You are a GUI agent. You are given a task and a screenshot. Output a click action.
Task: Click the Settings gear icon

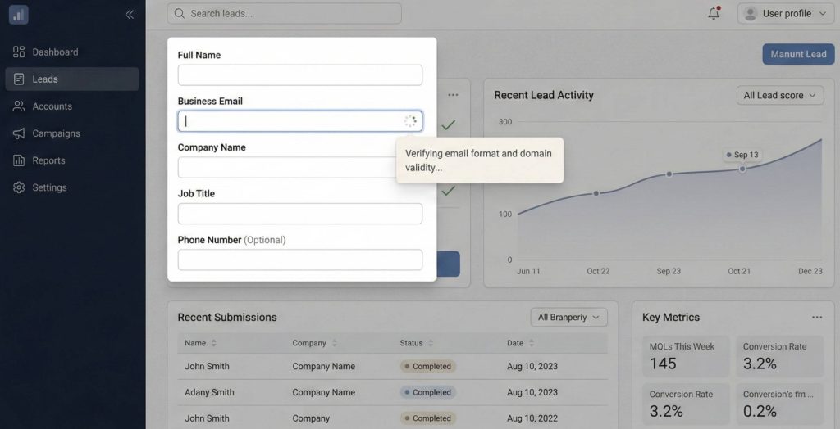(x=19, y=187)
